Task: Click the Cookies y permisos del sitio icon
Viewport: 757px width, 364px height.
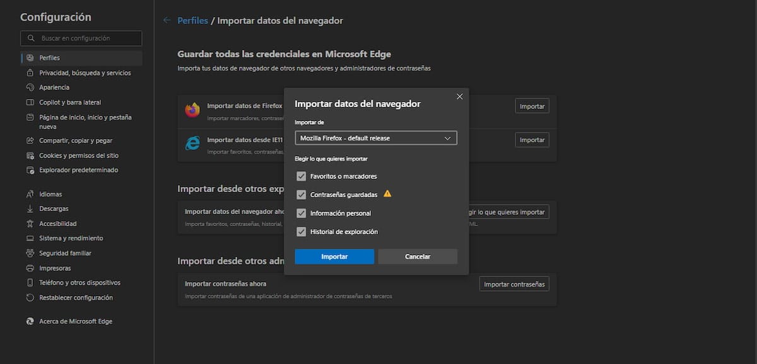Action: (30, 156)
